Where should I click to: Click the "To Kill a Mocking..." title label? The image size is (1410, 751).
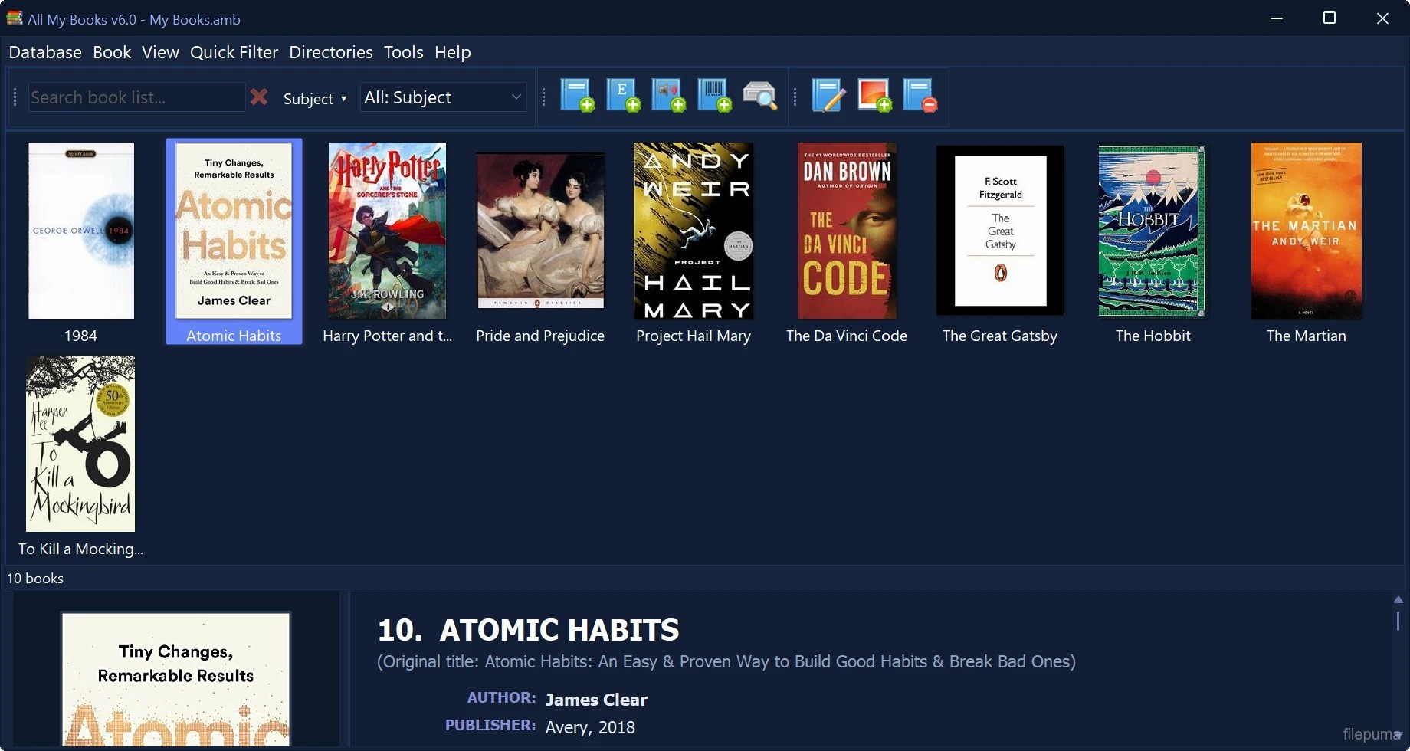[80, 549]
